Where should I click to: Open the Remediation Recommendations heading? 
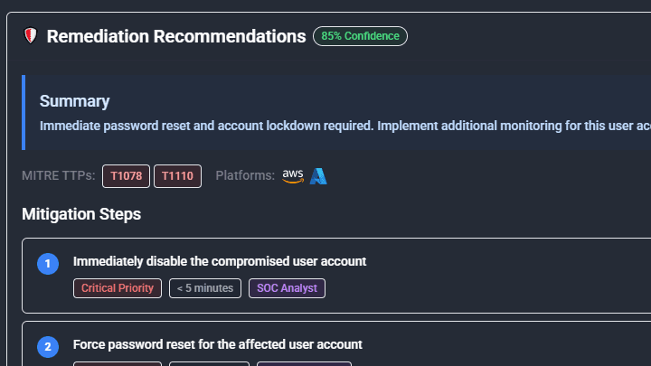pyautogui.click(x=176, y=36)
